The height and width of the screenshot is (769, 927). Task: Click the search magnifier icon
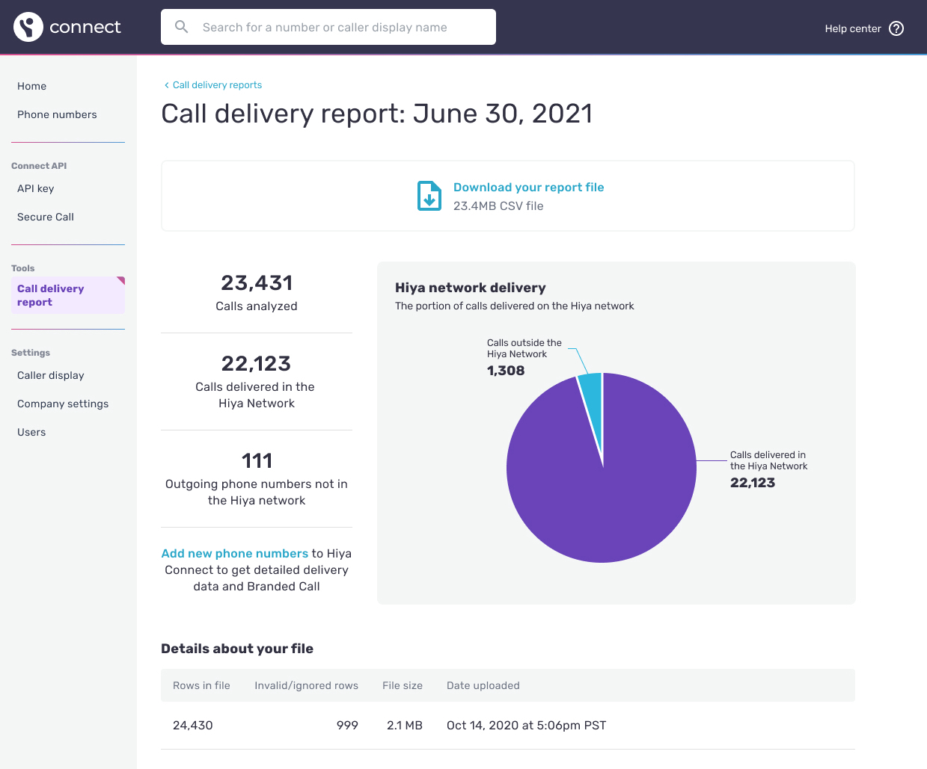[181, 26]
